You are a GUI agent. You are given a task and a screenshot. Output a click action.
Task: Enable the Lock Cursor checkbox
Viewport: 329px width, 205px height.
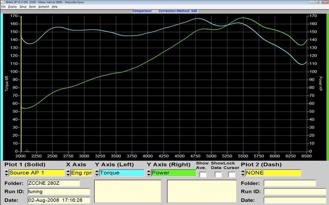click(x=232, y=175)
